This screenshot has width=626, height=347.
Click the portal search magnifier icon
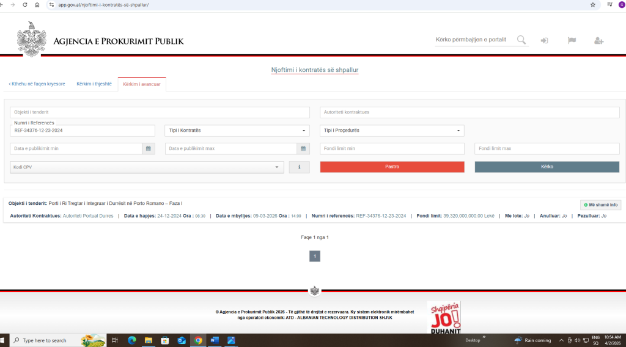pyautogui.click(x=521, y=40)
